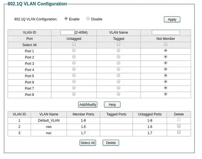Set Port 7 to Not Member

click(x=166, y=88)
